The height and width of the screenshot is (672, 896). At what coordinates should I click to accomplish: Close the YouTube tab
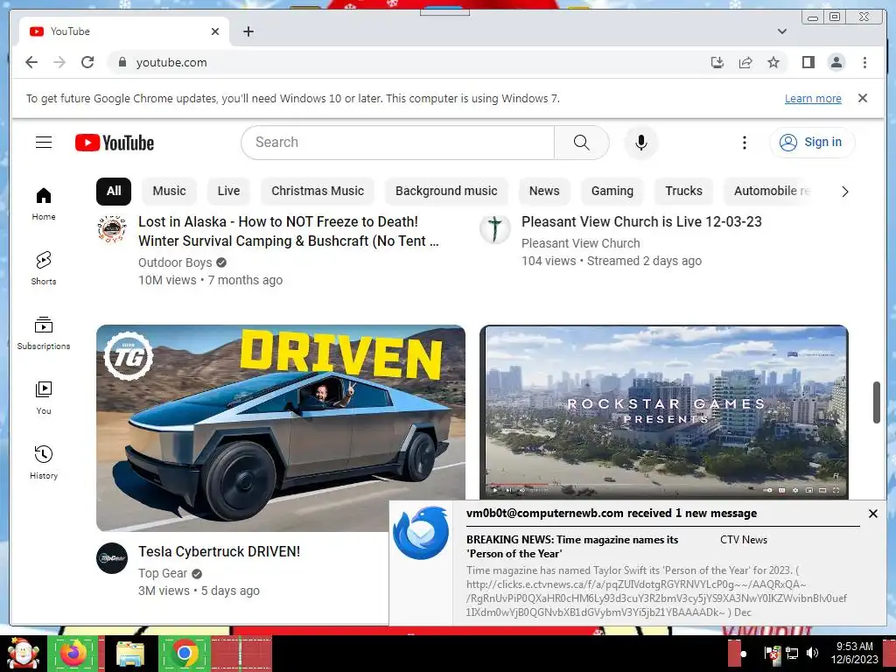[215, 31]
